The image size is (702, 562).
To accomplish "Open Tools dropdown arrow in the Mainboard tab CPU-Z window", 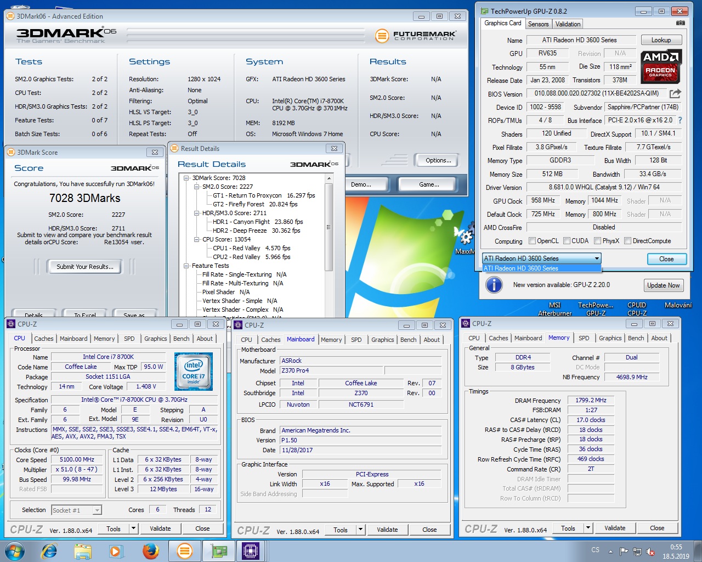I will click(x=360, y=530).
